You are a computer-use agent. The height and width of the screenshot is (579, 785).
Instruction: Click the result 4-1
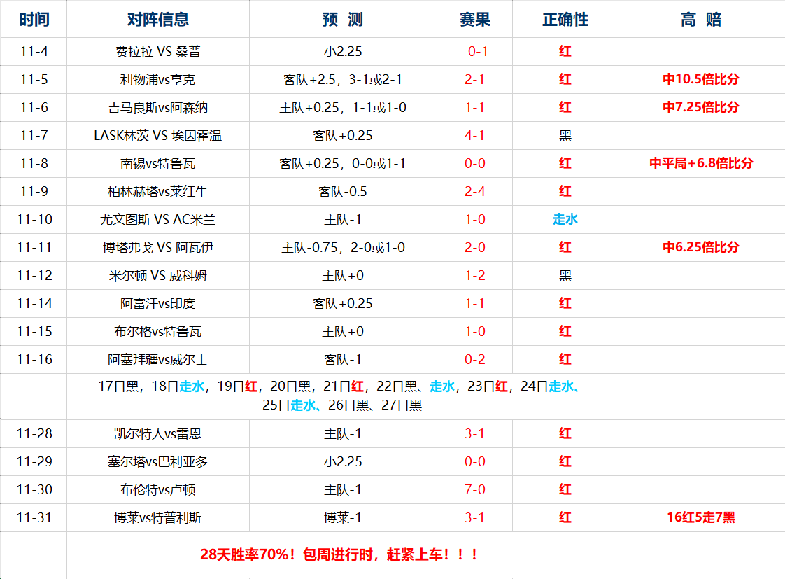pos(474,135)
